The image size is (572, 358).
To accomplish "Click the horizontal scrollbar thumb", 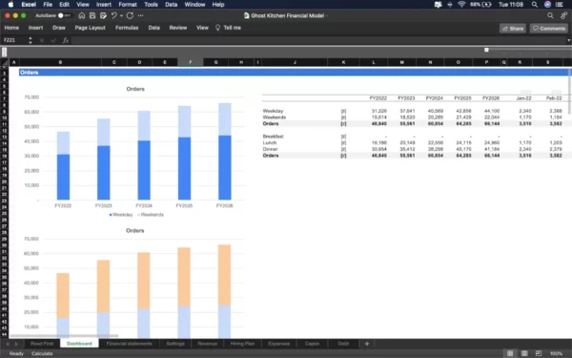I will click(64, 336).
